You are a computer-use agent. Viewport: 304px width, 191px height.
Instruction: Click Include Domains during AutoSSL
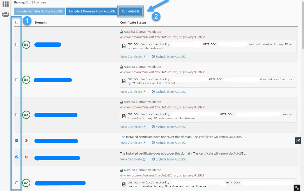click(x=39, y=11)
